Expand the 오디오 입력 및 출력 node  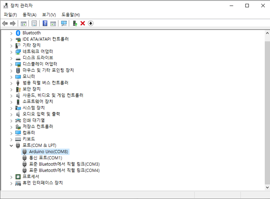pyautogui.click(x=11, y=114)
